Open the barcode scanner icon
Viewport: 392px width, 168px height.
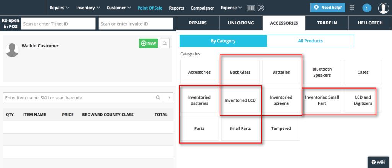click(251, 8)
